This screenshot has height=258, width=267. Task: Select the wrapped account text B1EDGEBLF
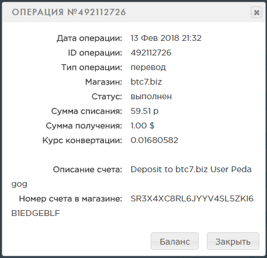coord(36,213)
